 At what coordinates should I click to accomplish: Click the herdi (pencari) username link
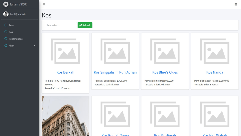(x=18, y=14)
